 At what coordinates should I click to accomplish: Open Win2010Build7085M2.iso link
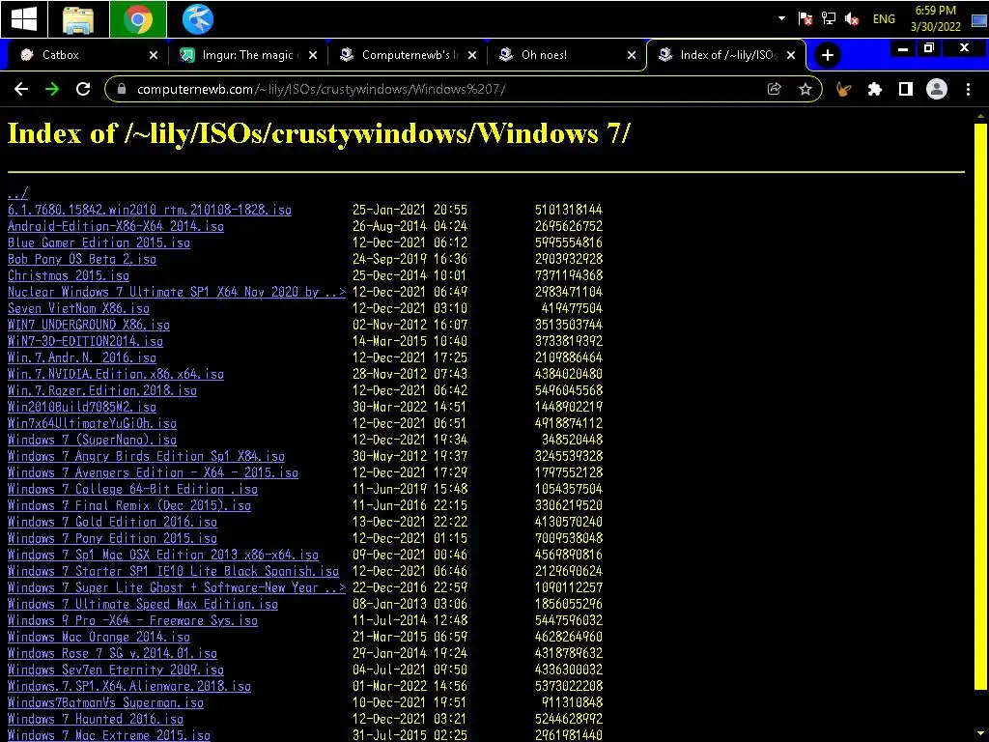(x=82, y=407)
